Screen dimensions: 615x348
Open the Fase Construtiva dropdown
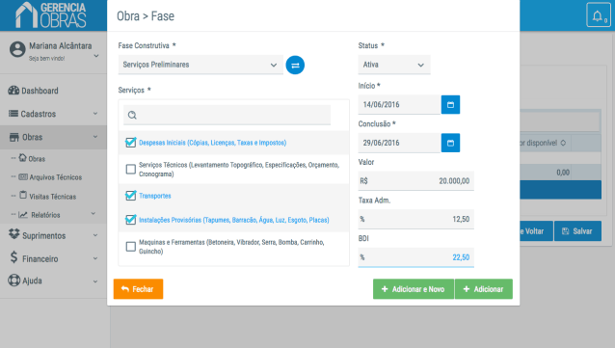coord(201,65)
